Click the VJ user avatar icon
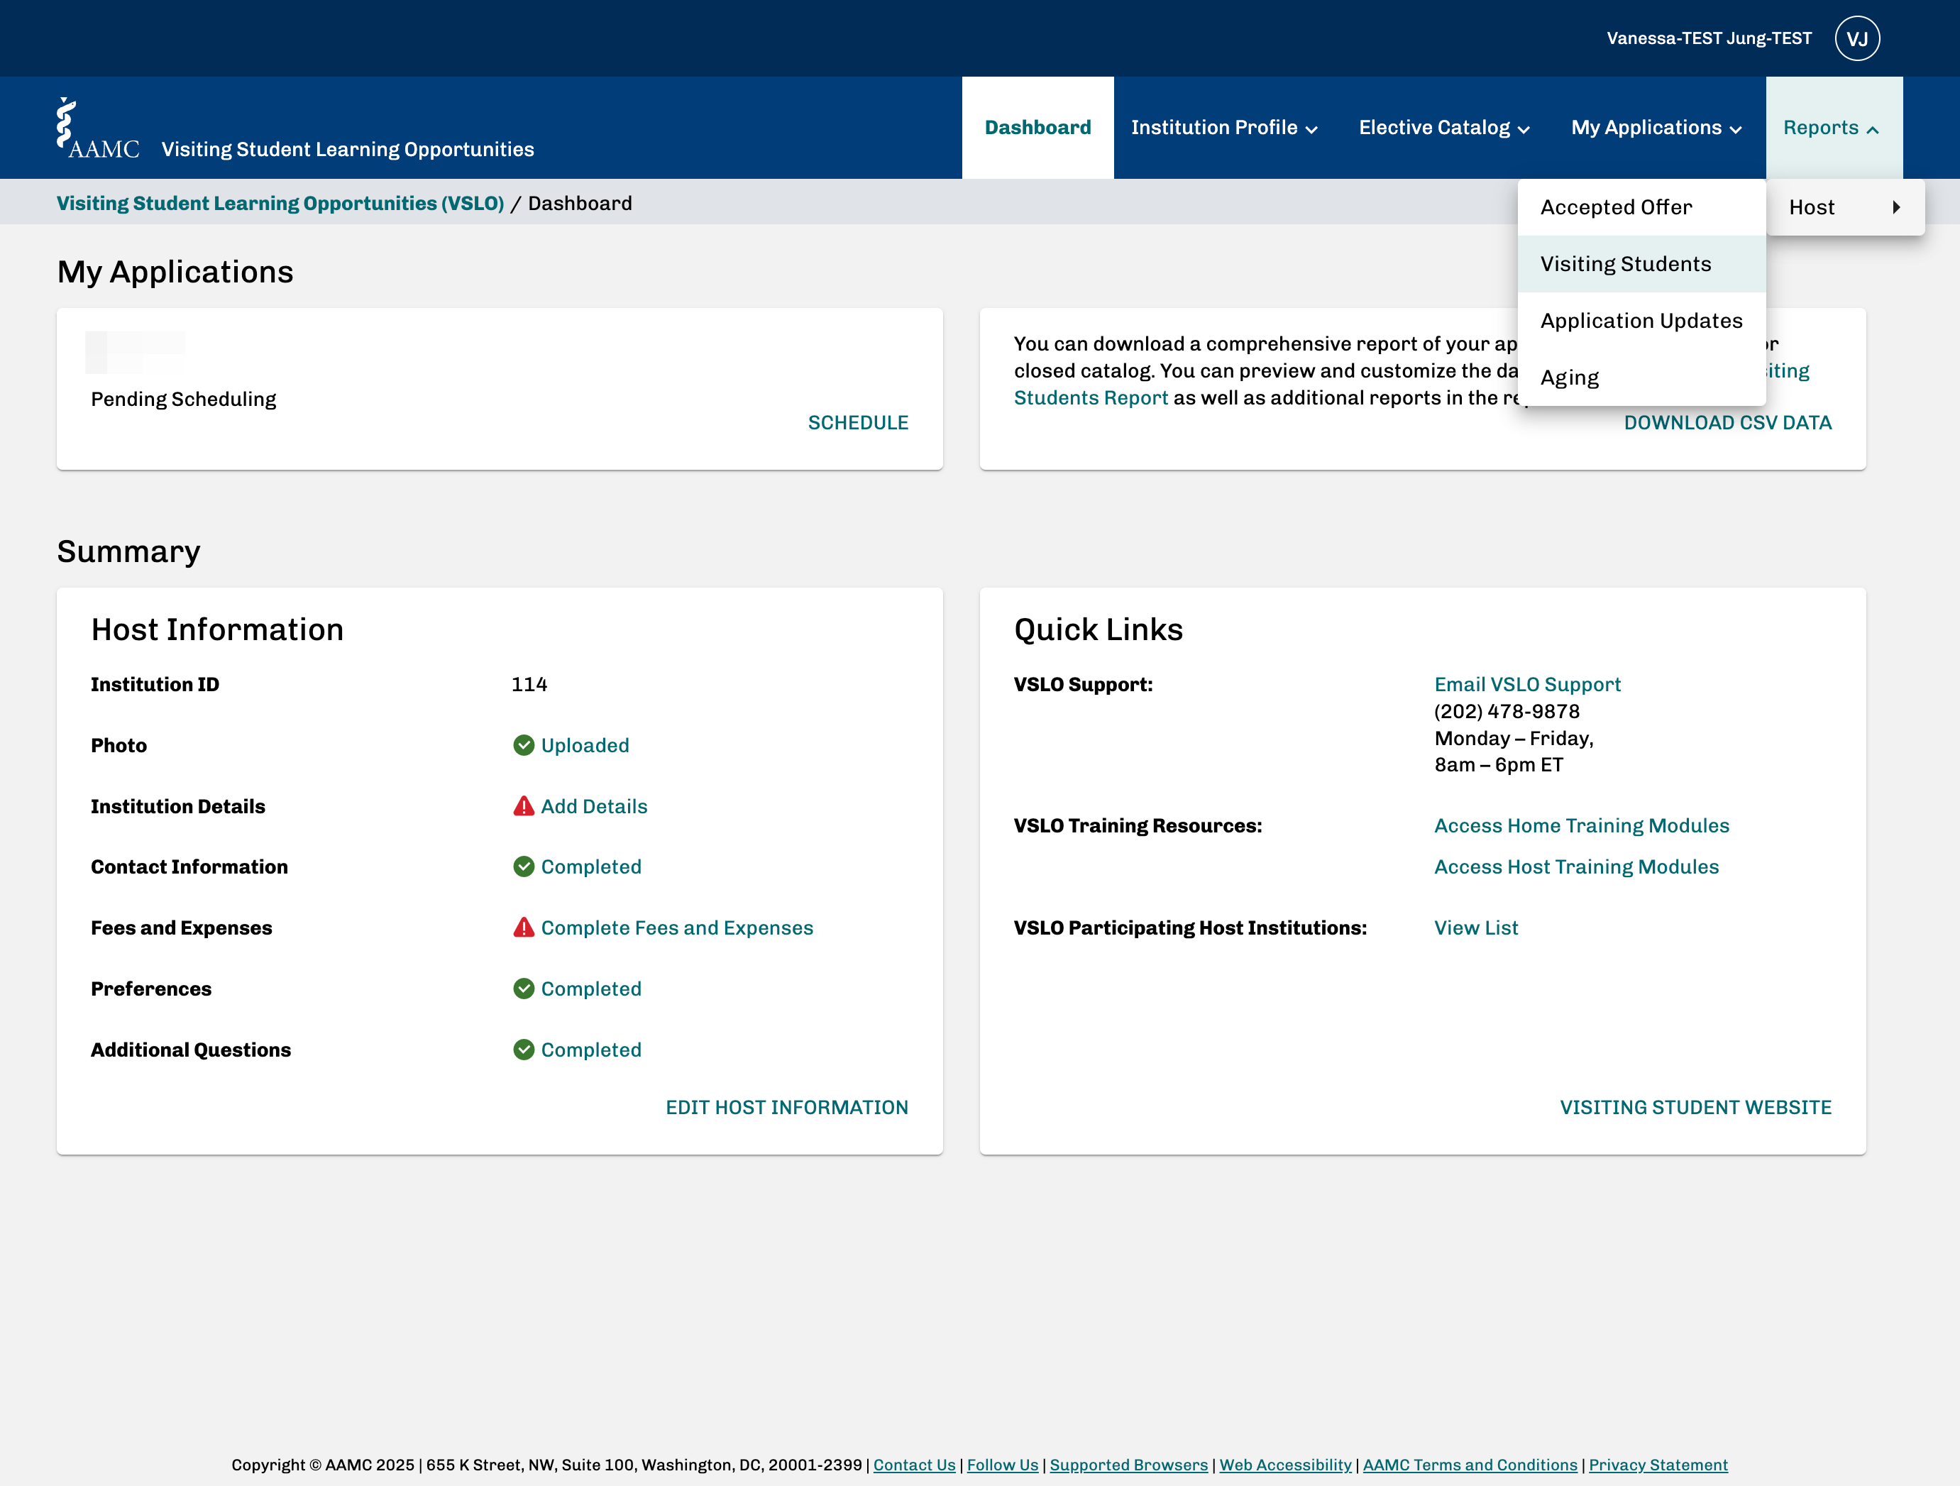This screenshot has width=1960, height=1486. pyautogui.click(x=1857, y=38)
